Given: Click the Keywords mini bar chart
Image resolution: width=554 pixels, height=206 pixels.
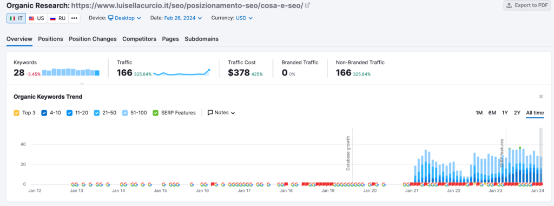Looking at the screenshot, I should [x=71, y=72].
